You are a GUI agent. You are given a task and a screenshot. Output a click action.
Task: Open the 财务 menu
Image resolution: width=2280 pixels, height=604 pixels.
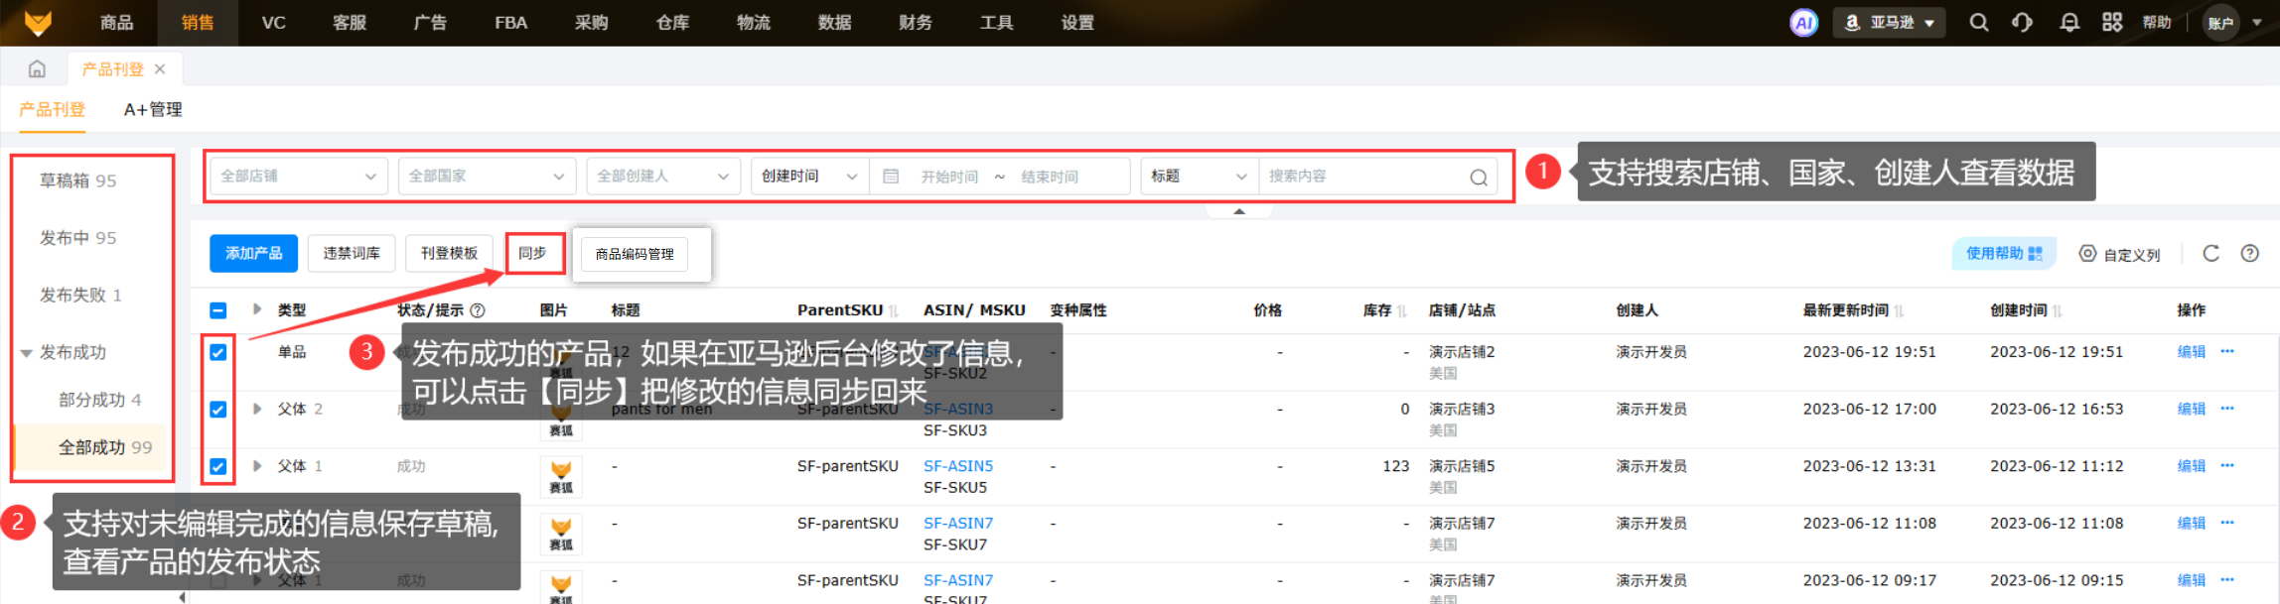tap(915, 22)
